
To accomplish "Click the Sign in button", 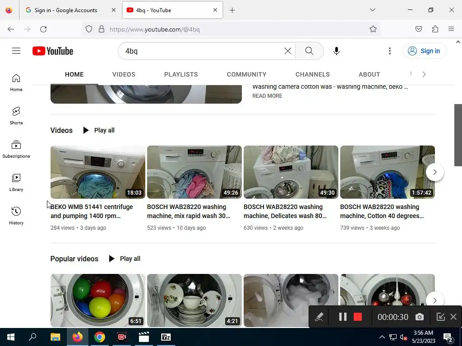I will tap(425, 51).
